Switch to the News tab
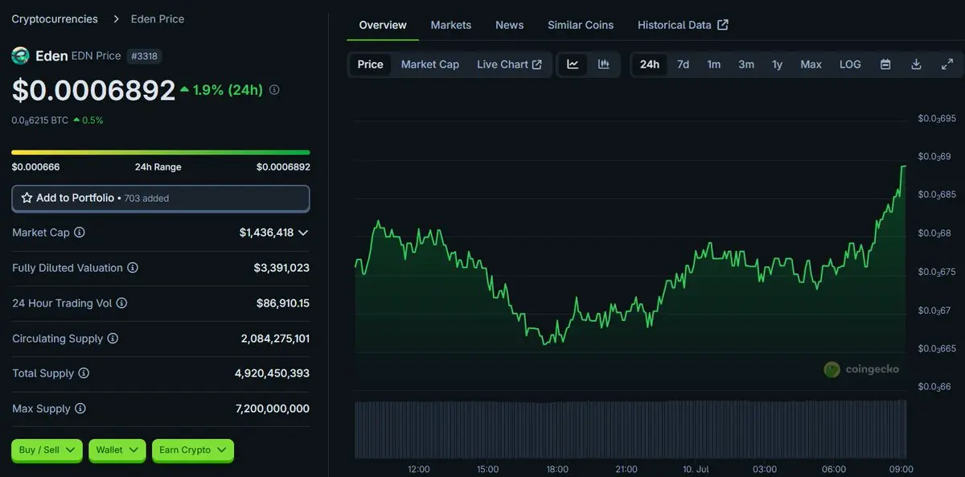Screen dimensions: 965x477 click(510, 25)
